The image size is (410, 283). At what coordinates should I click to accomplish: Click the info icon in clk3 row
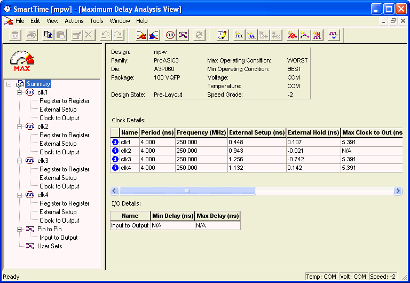click(x=115, y=159)
